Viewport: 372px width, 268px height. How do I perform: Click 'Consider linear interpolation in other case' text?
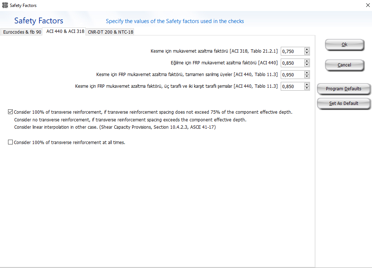click(x=115, y=127)
